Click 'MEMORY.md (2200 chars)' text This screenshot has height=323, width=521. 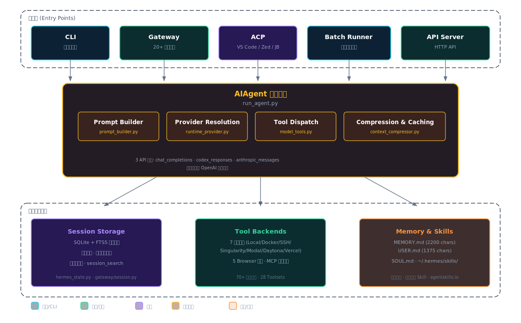[425, 242]
